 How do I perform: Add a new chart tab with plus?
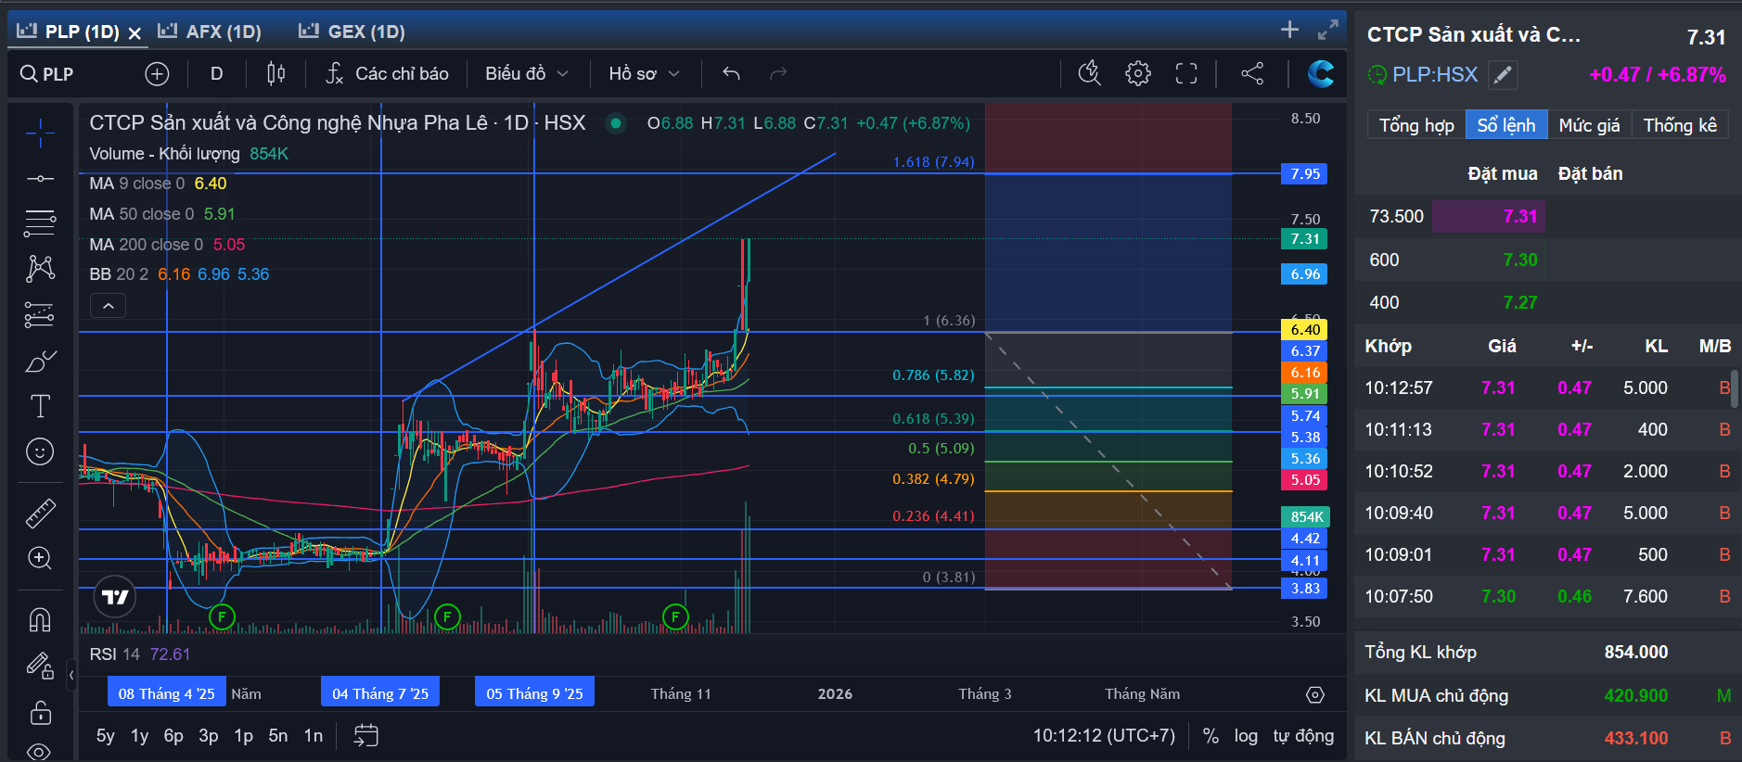1289,30
